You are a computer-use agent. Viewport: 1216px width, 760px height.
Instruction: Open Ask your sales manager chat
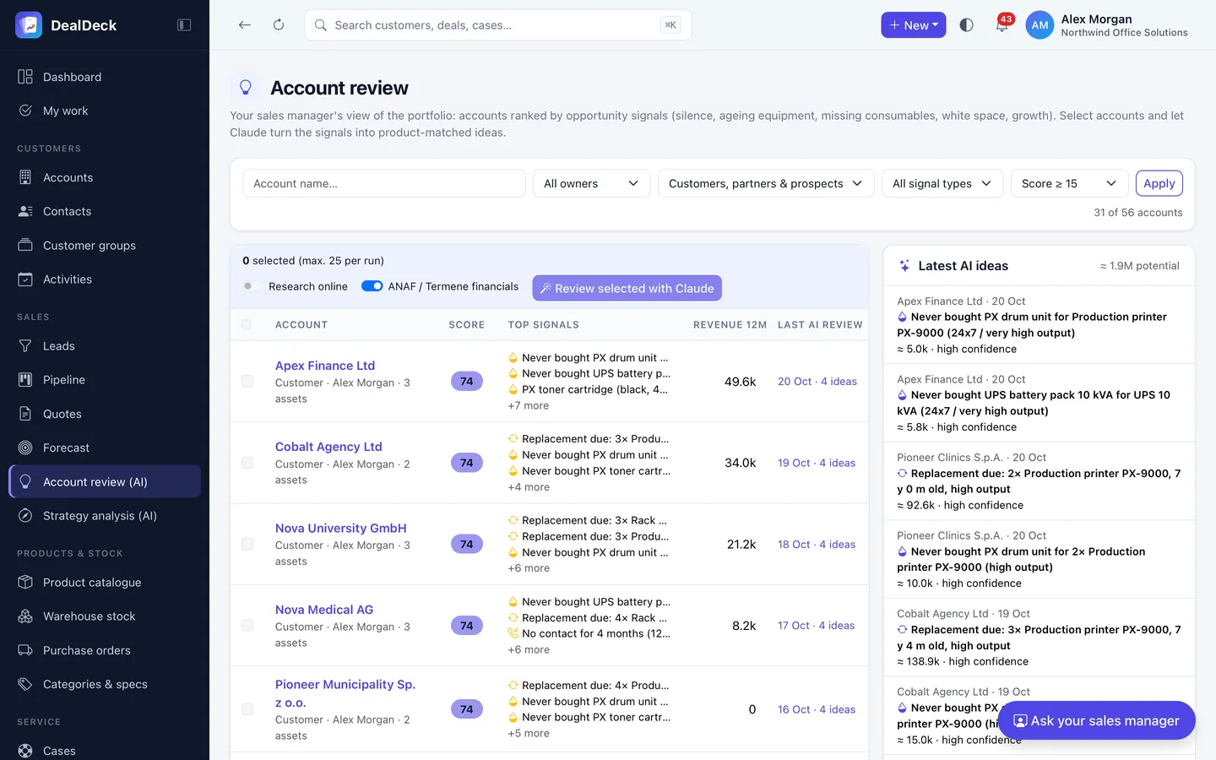1096,720
